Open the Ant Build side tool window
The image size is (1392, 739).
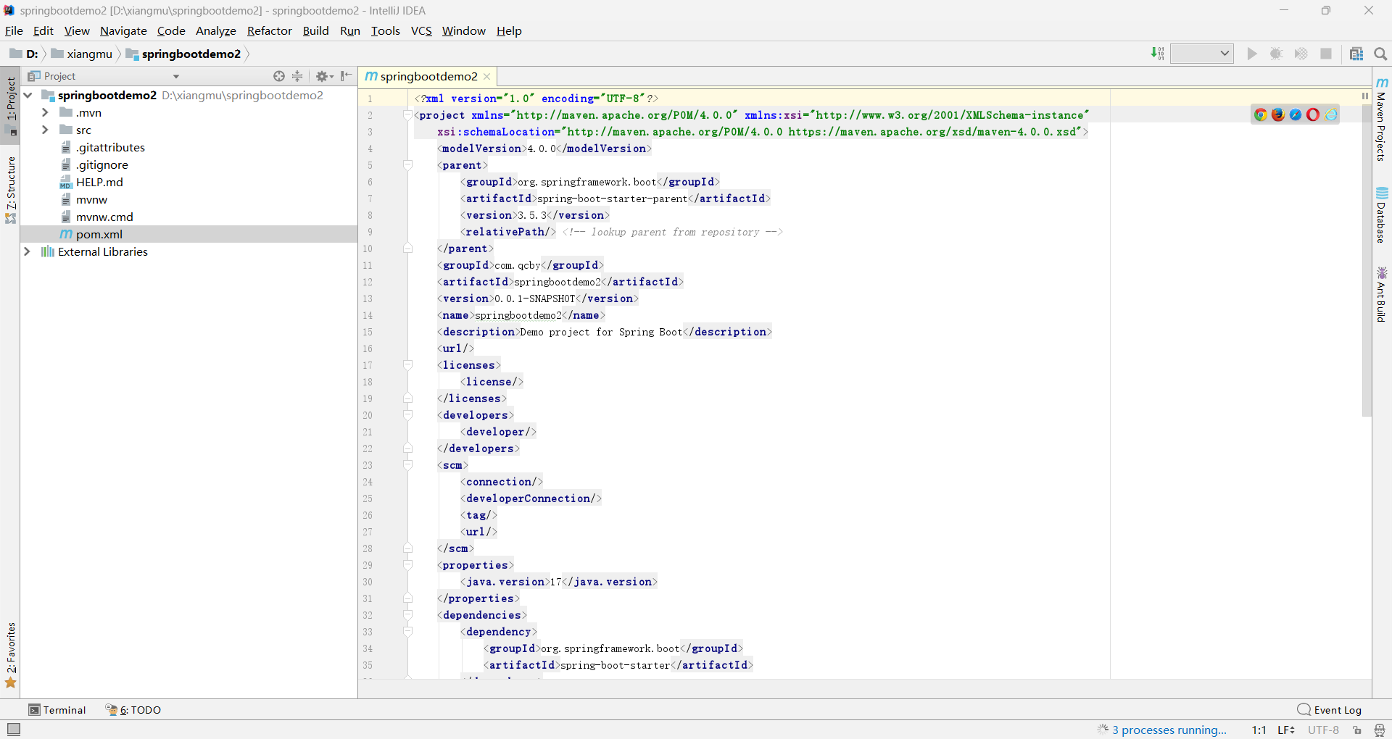coord(1382,294)
